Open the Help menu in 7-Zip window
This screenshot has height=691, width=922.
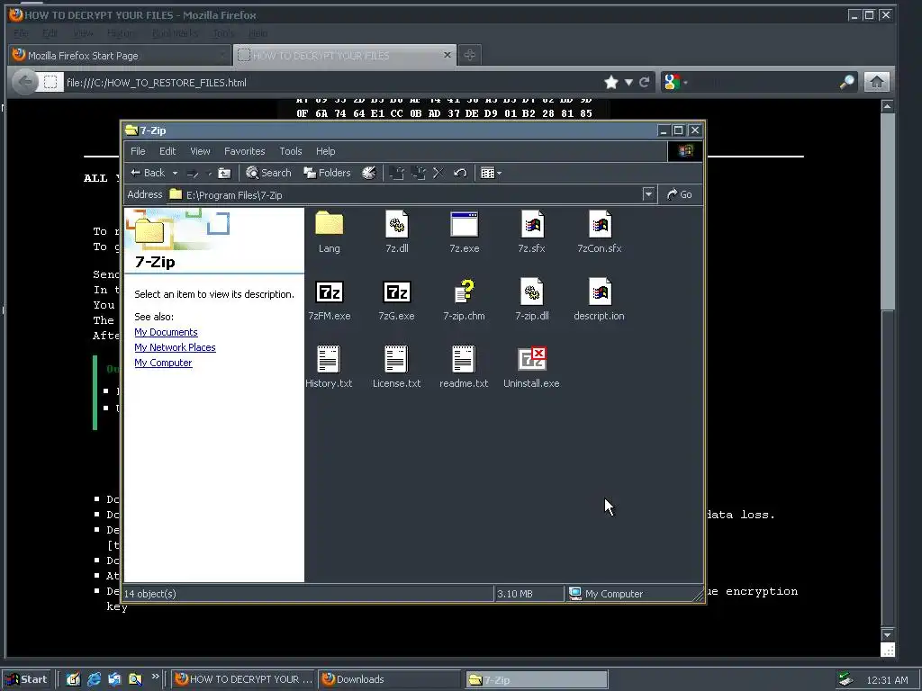coord(325,151)
